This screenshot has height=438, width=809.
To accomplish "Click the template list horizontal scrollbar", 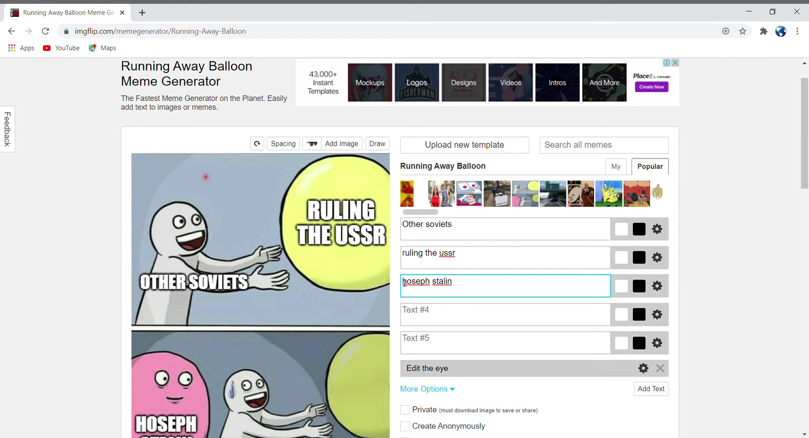I will 420,212.
